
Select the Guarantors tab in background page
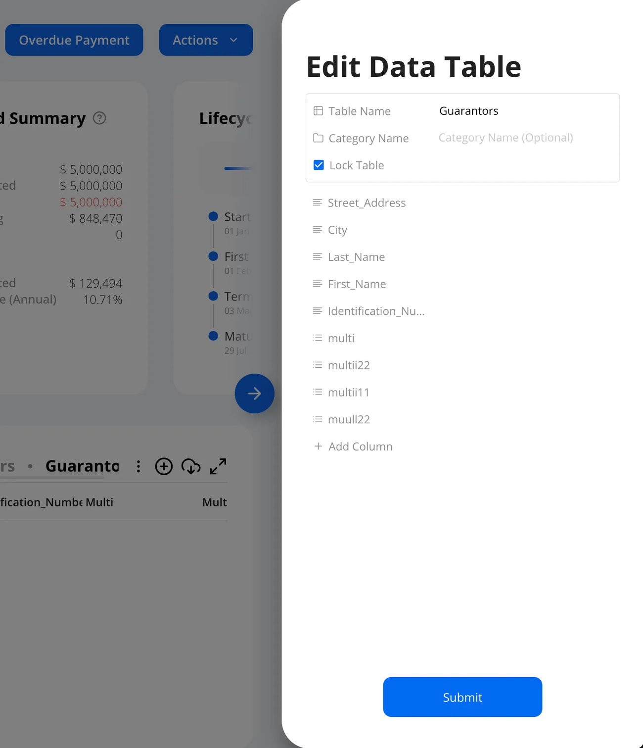click(x=82, y=466)
